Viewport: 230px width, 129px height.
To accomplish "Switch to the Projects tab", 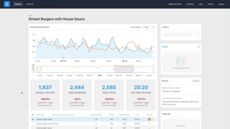I will pyautogui.click(x=30, y=4).
